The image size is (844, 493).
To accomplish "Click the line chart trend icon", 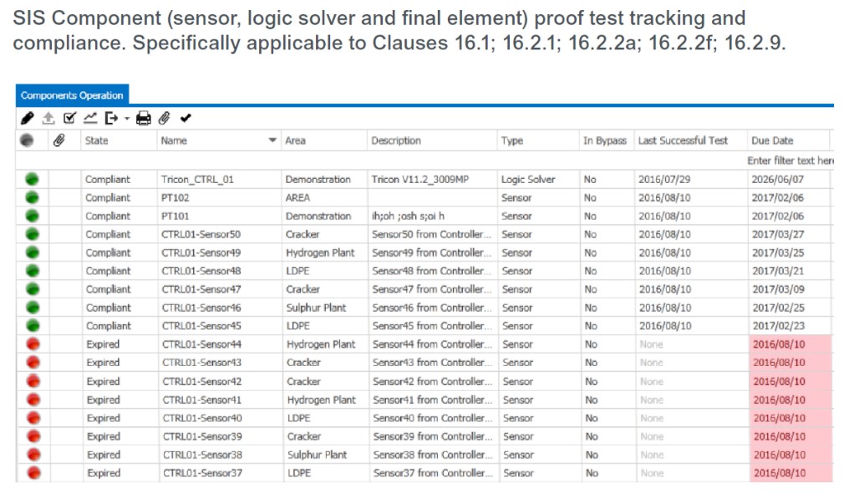I will tap(91, 119).
